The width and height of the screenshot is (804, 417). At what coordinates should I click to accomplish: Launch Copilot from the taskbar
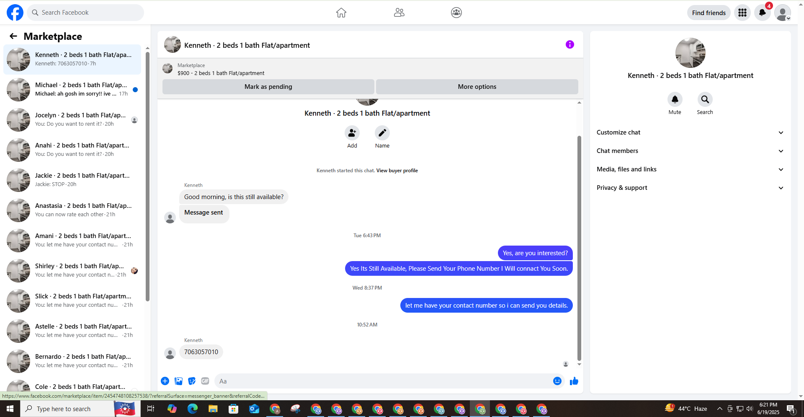pos(172,409)
